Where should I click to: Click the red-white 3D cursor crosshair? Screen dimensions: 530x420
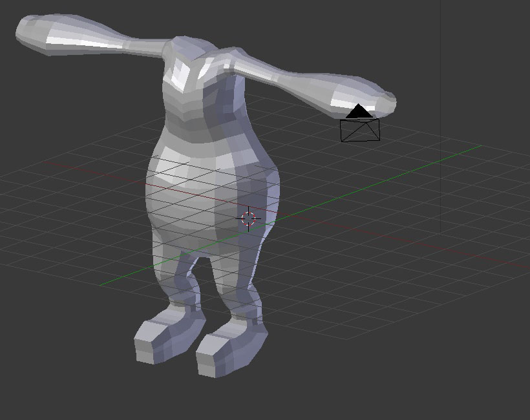click(x=248, y=218)
